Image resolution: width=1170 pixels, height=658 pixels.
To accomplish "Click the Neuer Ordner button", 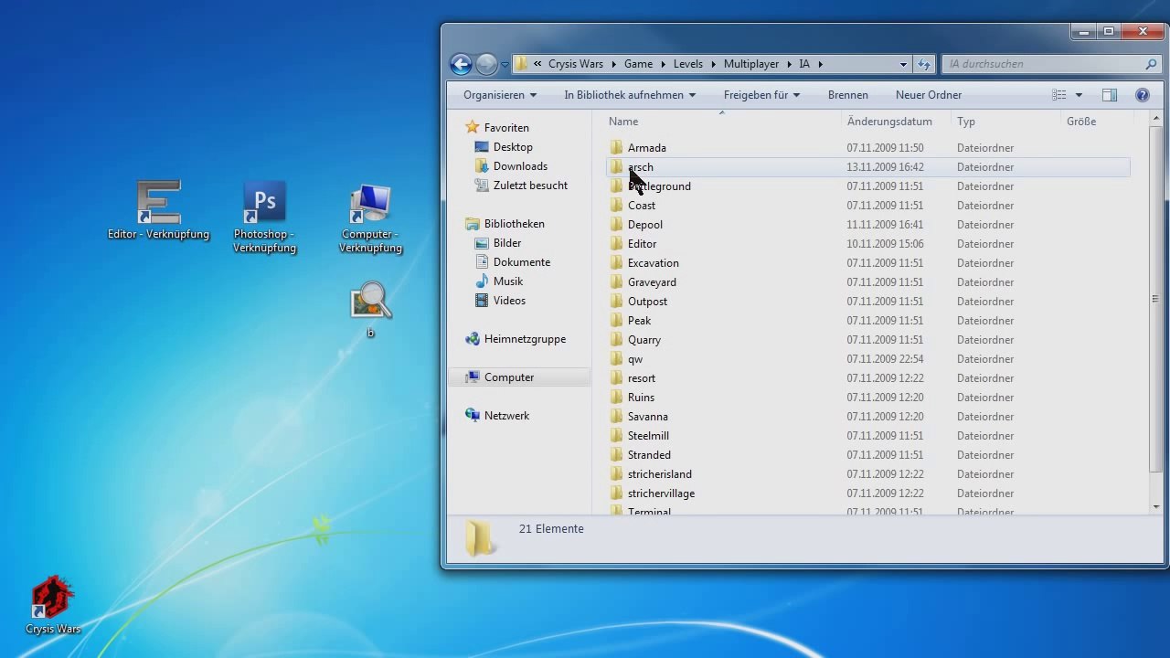I will (928, 95).
